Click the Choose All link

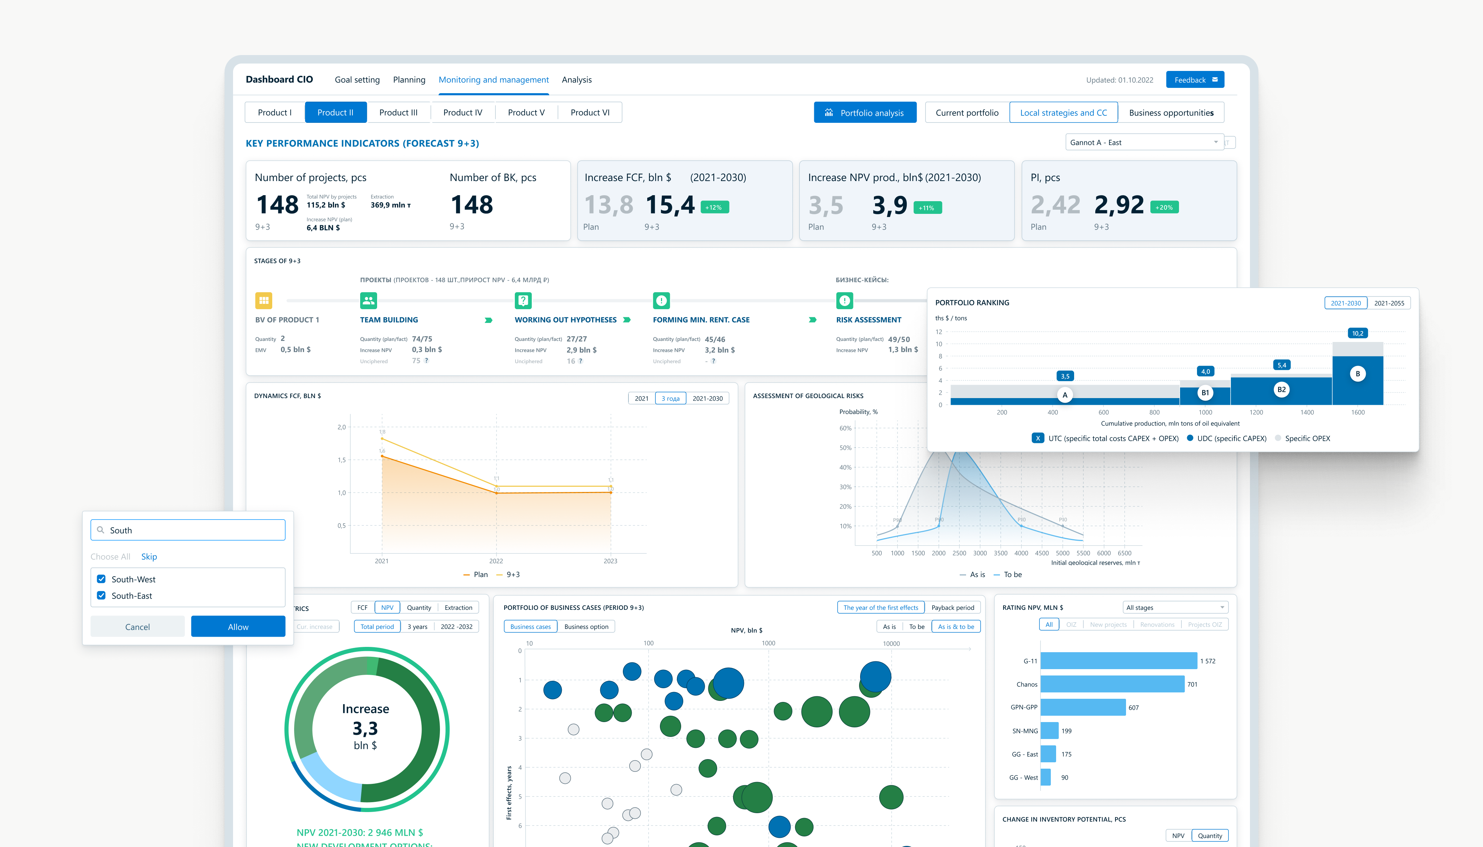(x=110, y=556)
